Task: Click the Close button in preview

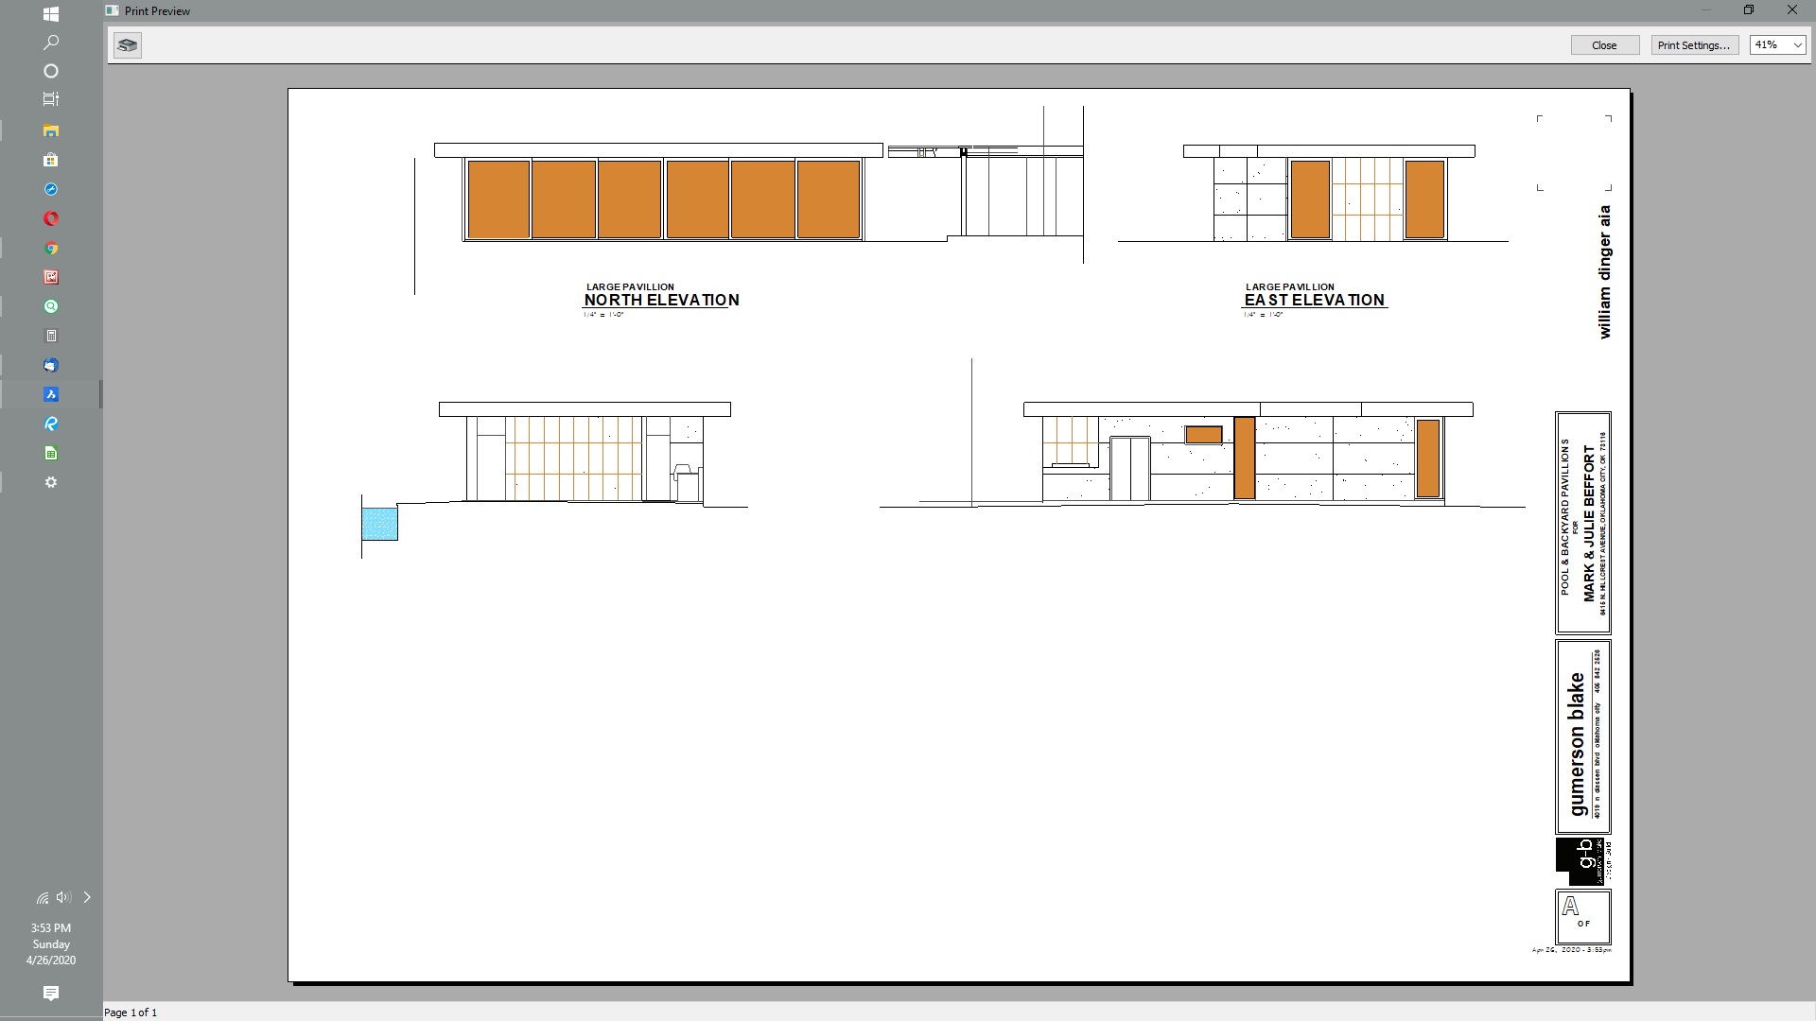Action: point(1604,44)
